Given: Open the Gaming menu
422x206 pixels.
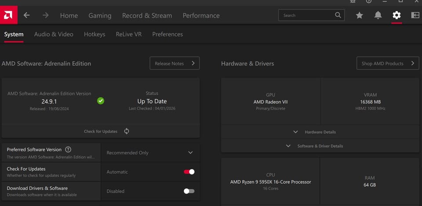Looking at the screenshot, I should 100,15.
